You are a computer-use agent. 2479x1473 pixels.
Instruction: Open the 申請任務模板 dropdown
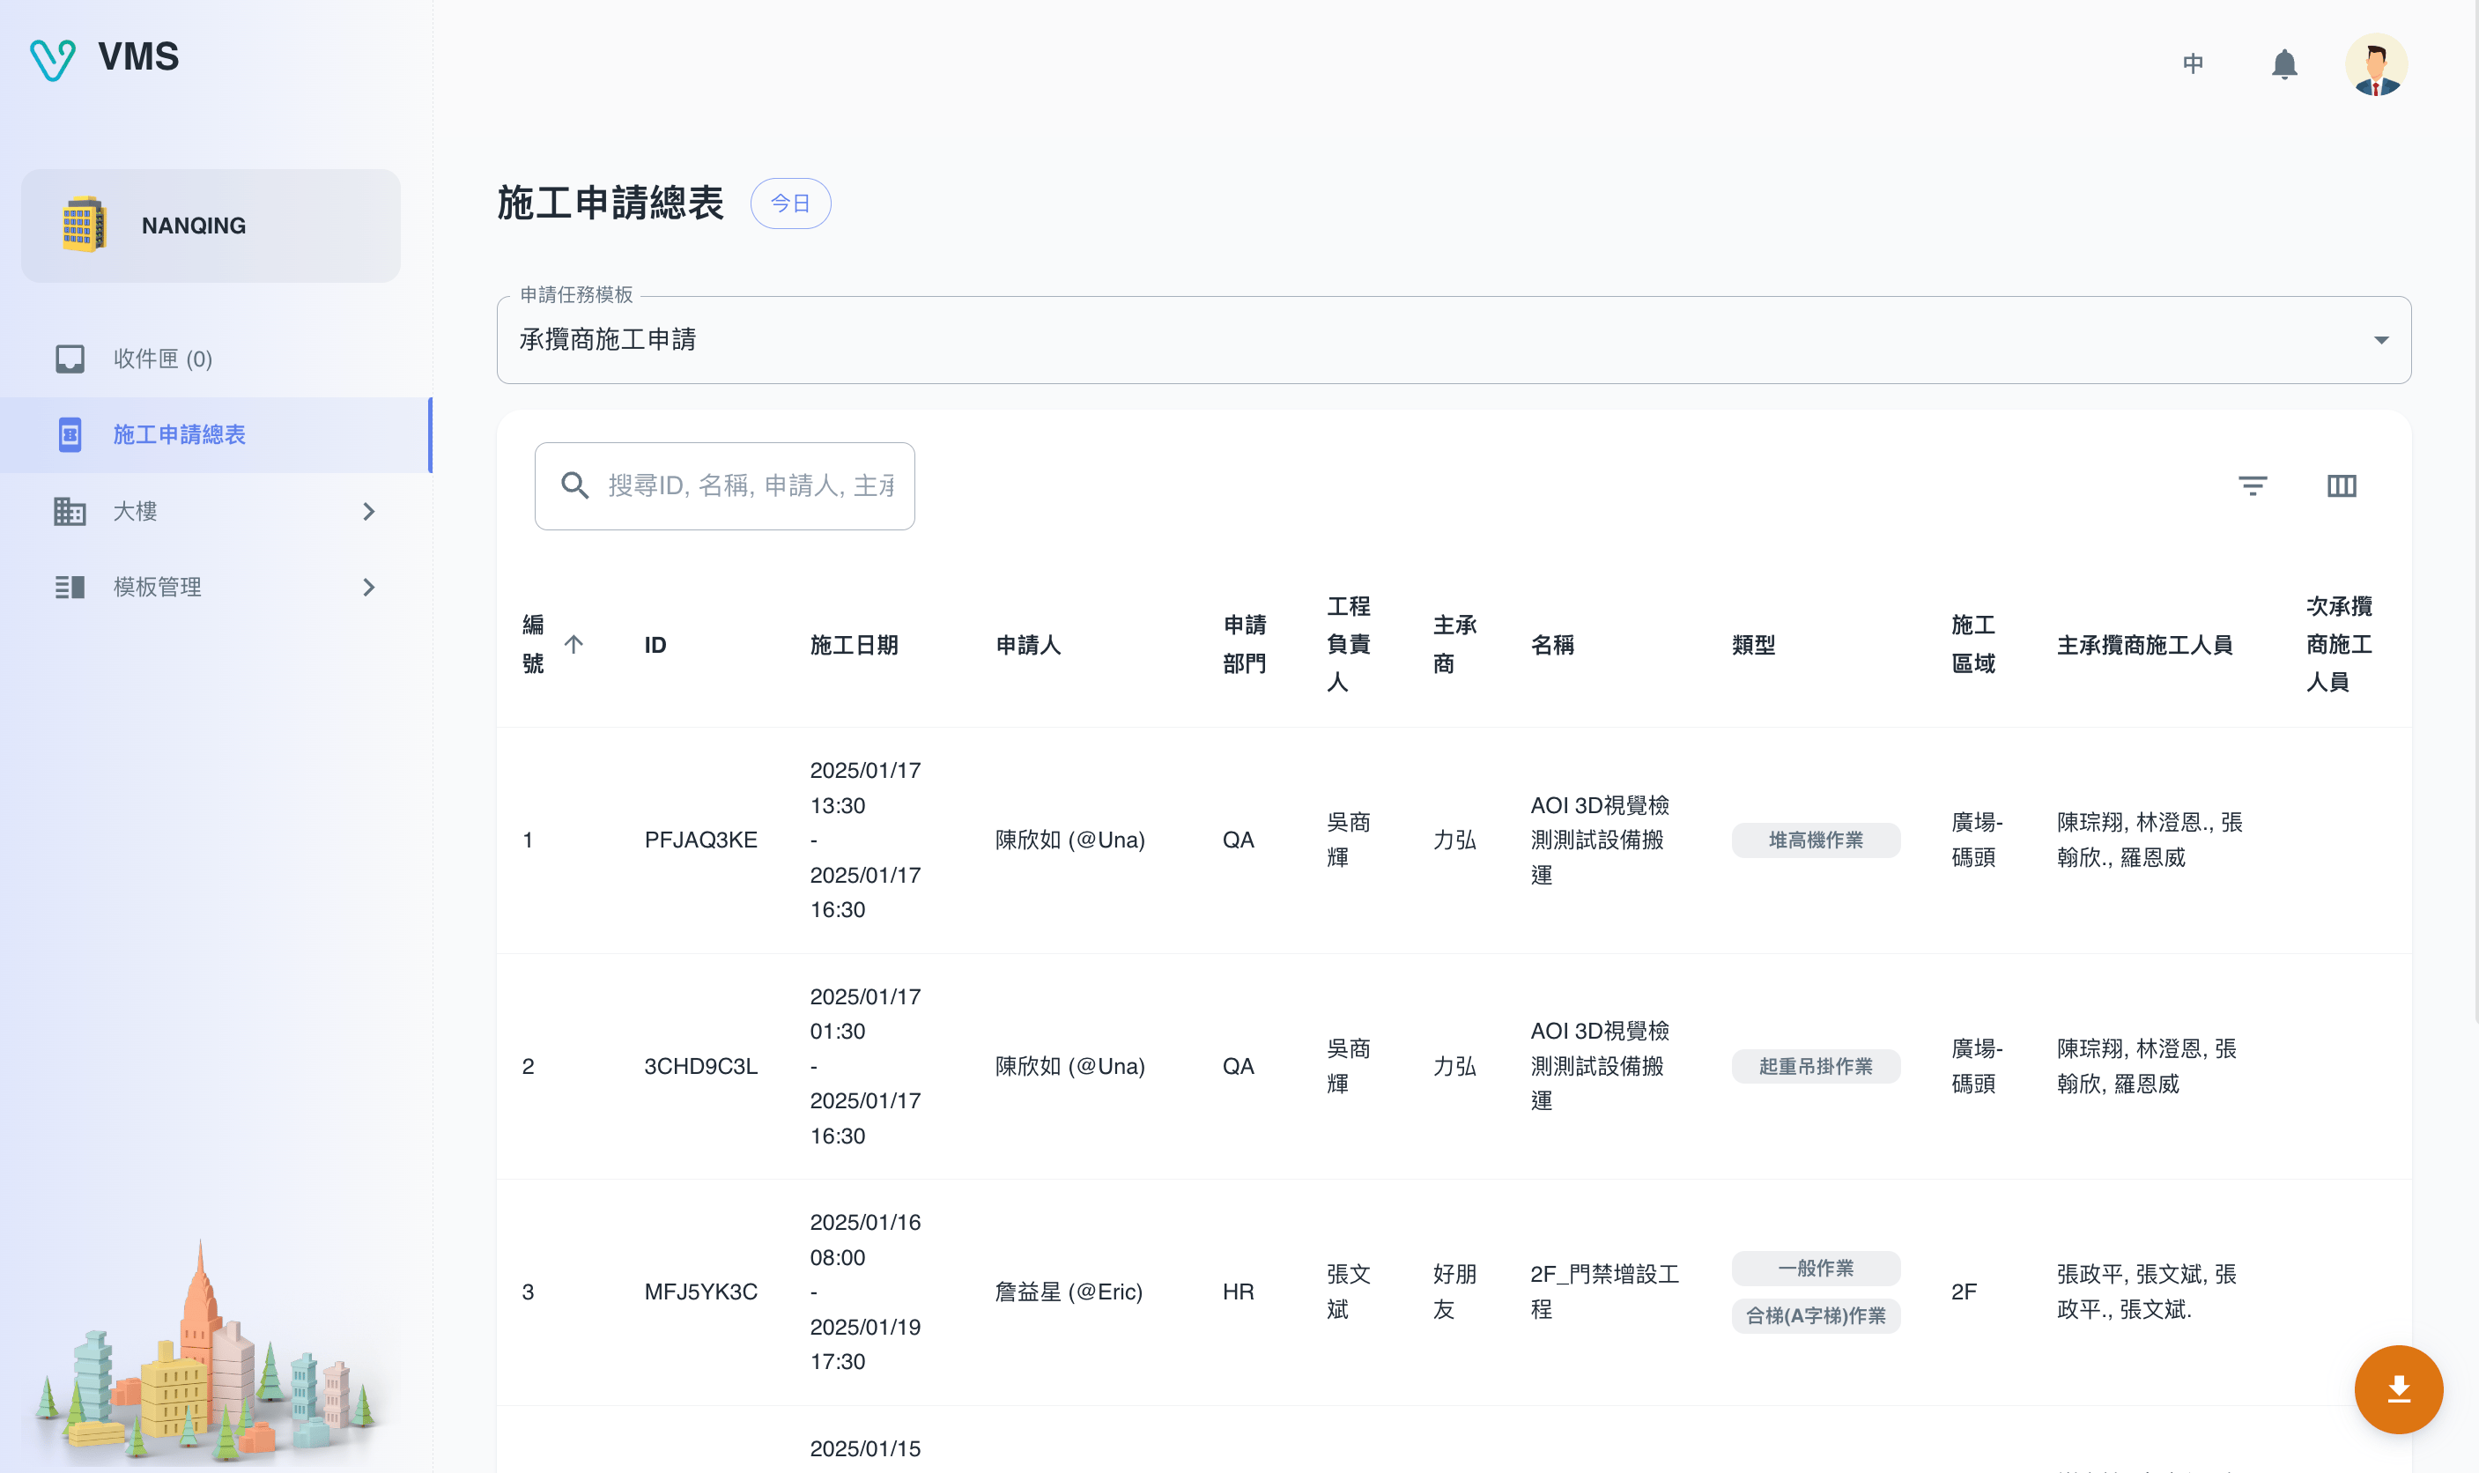(1453, 340)
